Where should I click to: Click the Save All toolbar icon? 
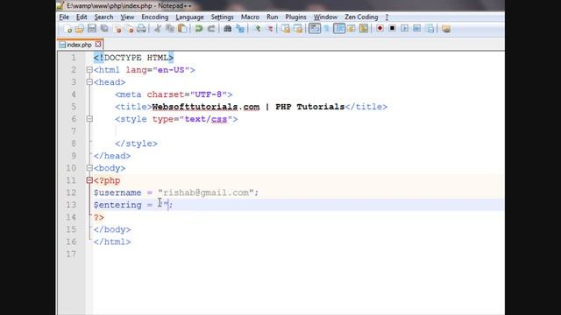pyautogui.click(x=104, y=29)
